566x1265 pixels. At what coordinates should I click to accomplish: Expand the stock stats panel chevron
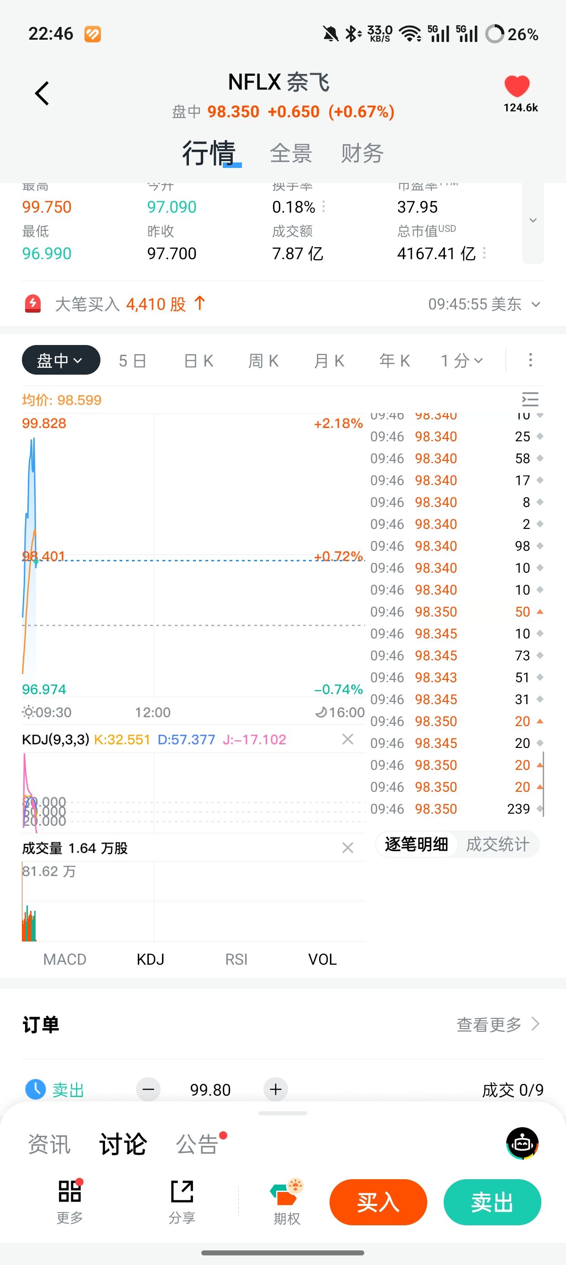pos(533,220)
